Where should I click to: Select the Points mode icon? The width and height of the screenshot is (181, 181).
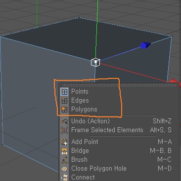(64, 92)
